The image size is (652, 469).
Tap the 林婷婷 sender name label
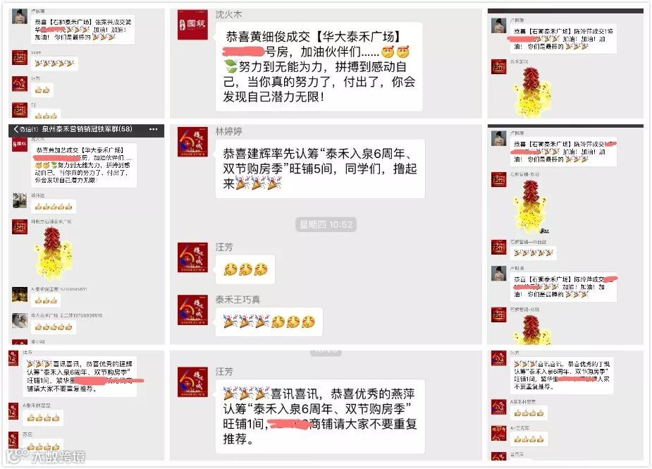point(228,131)
